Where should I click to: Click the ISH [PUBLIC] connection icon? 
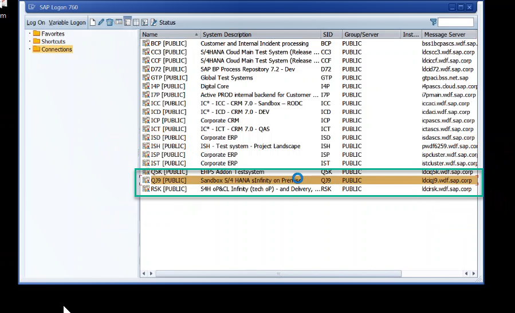click(x=146, y=146)
